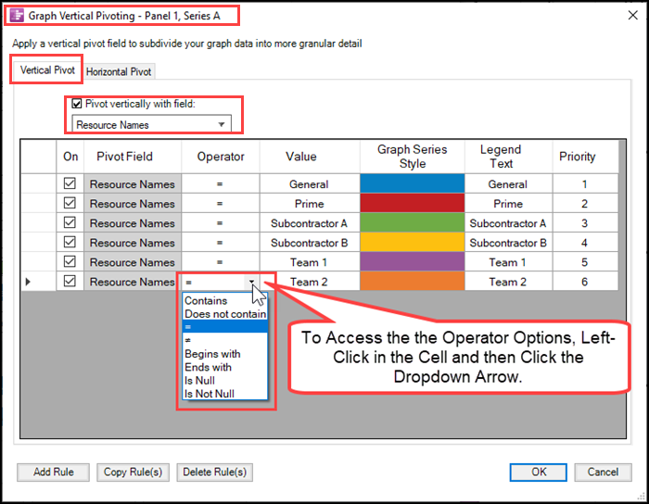Viewport: 649px width, 504px height.
Task: Choose the not-equal operator in list
Action: (x=225, y=340)
